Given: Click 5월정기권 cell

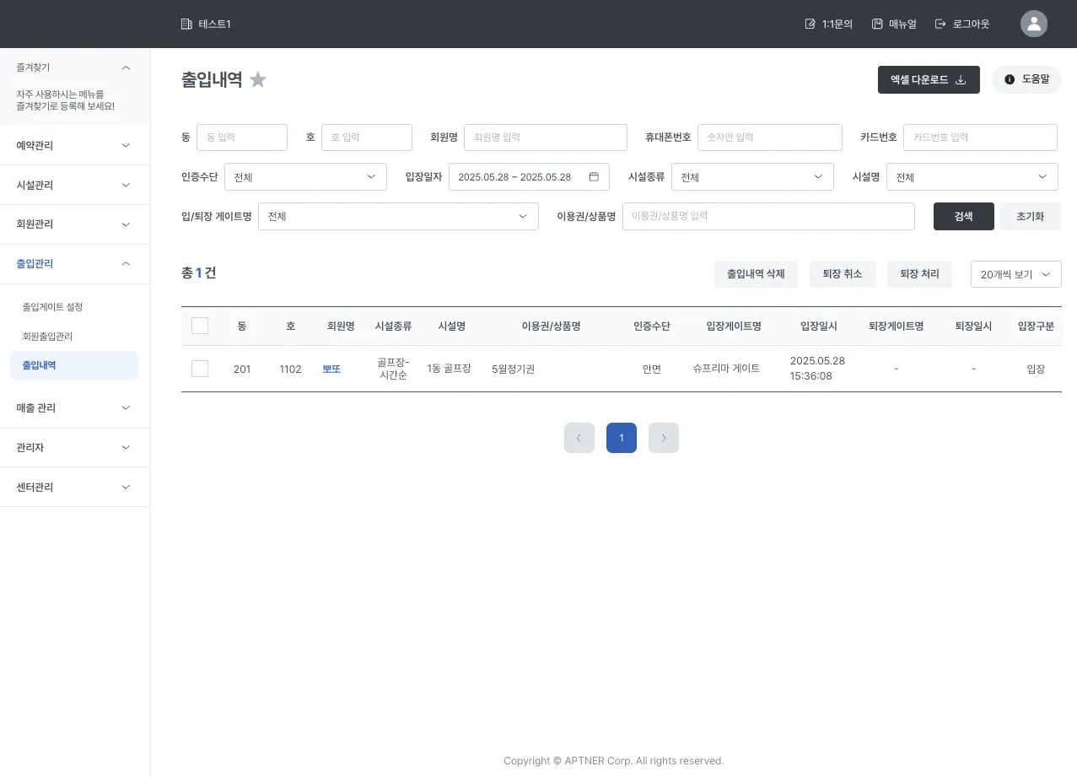Looking at the screenshot, I should click(513, 369).
